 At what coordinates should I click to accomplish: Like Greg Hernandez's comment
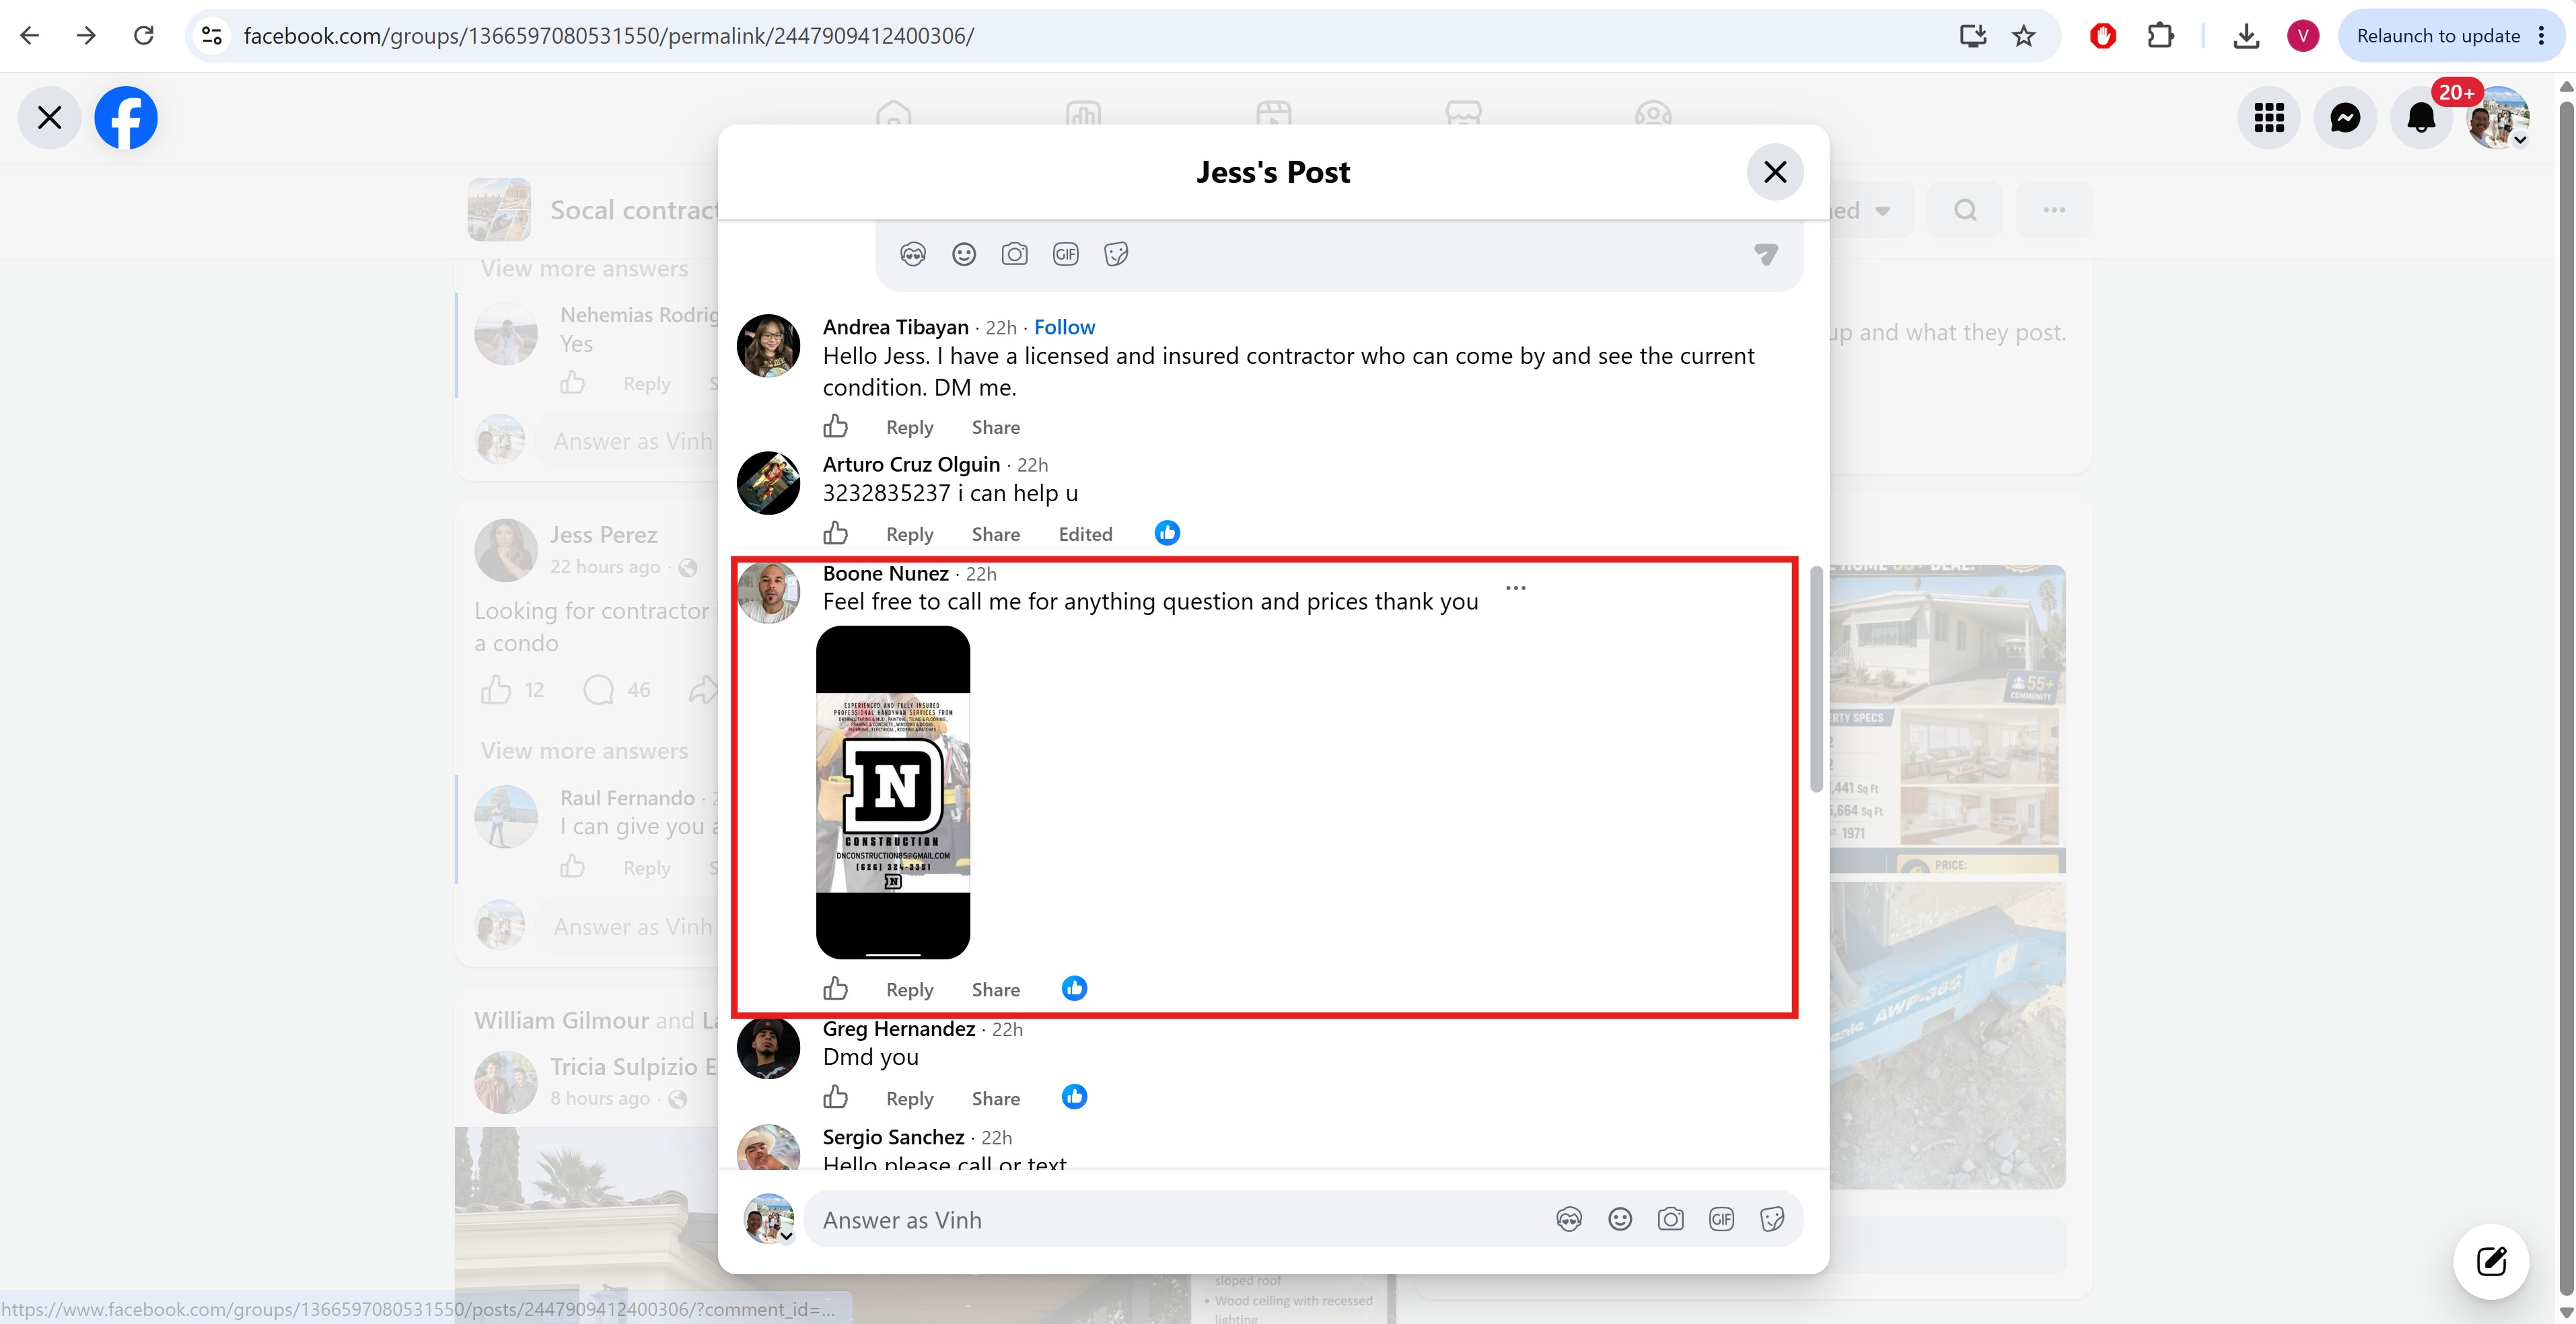point(836,1098)
